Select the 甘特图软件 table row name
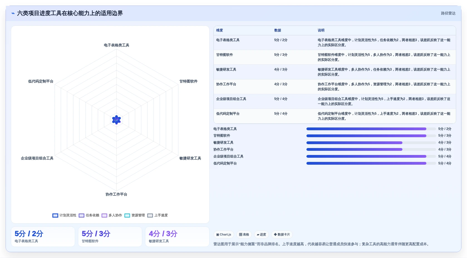 click(224, 55)
